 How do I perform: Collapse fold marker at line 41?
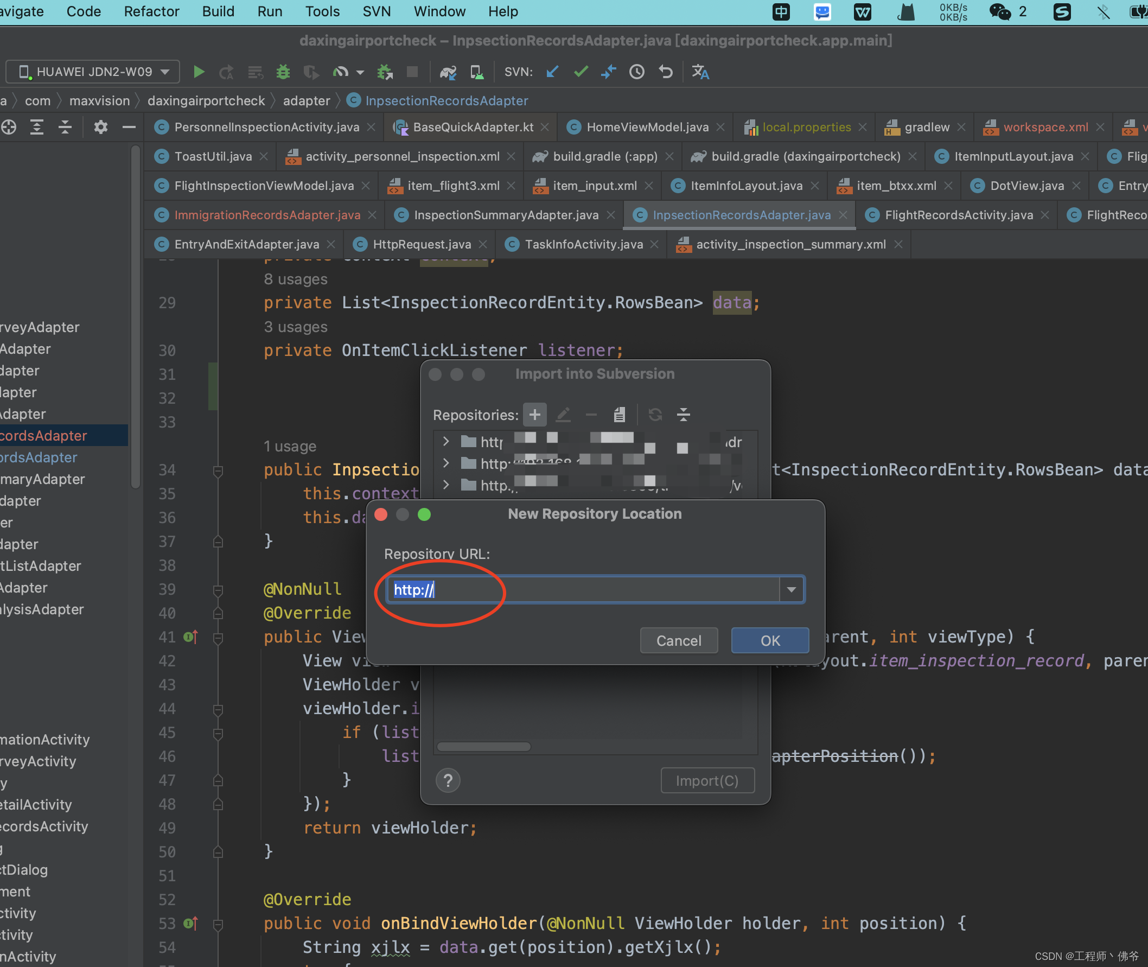pos(218,638)
